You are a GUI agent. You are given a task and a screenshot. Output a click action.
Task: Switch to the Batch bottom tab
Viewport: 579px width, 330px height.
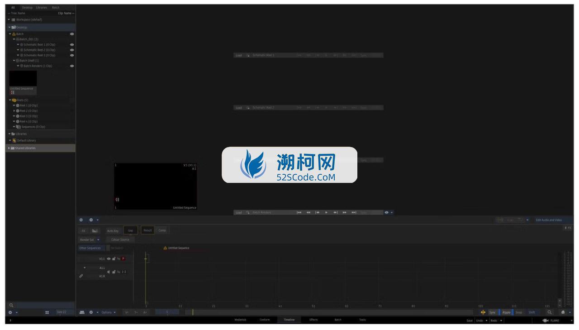(x=338, y=320)
